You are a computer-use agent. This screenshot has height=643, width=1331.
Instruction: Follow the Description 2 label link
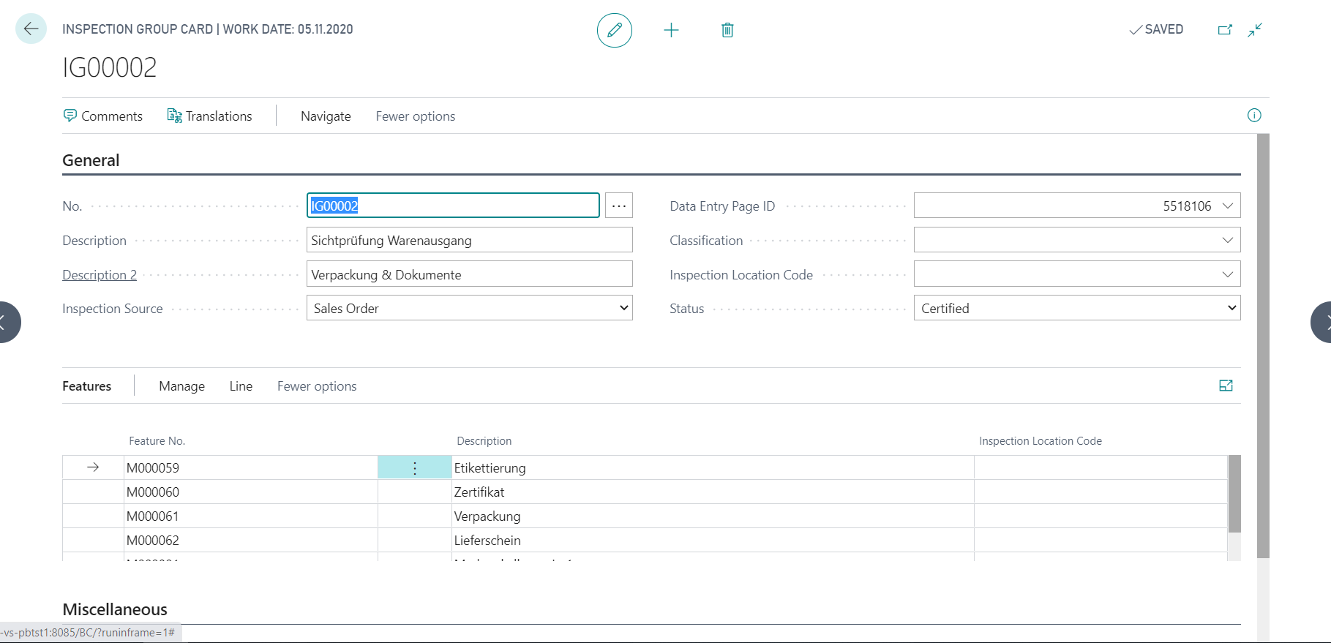100,275
